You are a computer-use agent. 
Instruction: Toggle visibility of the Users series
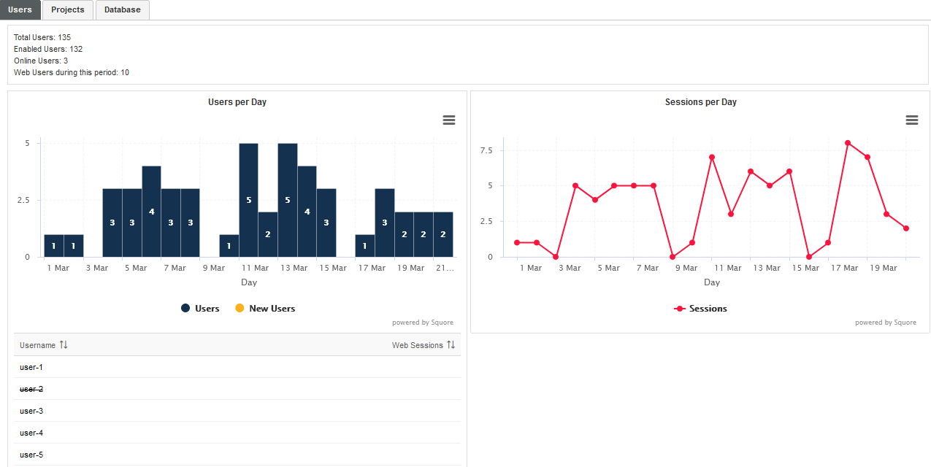(202, 308)
